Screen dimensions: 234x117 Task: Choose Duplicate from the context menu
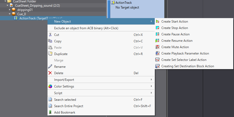pyautogui.click(x=61, y=54)
